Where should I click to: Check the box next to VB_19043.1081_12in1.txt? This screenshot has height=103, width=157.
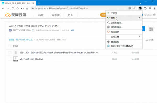10,59
